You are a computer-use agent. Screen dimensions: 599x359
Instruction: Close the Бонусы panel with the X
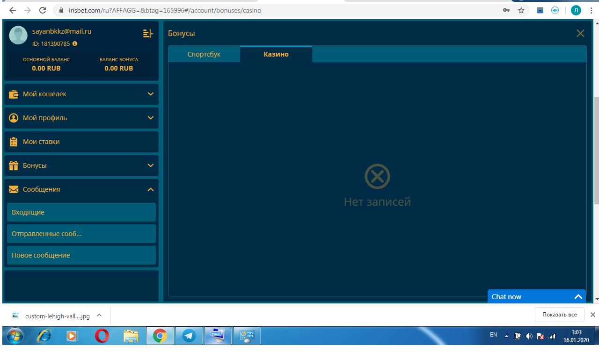580,33
